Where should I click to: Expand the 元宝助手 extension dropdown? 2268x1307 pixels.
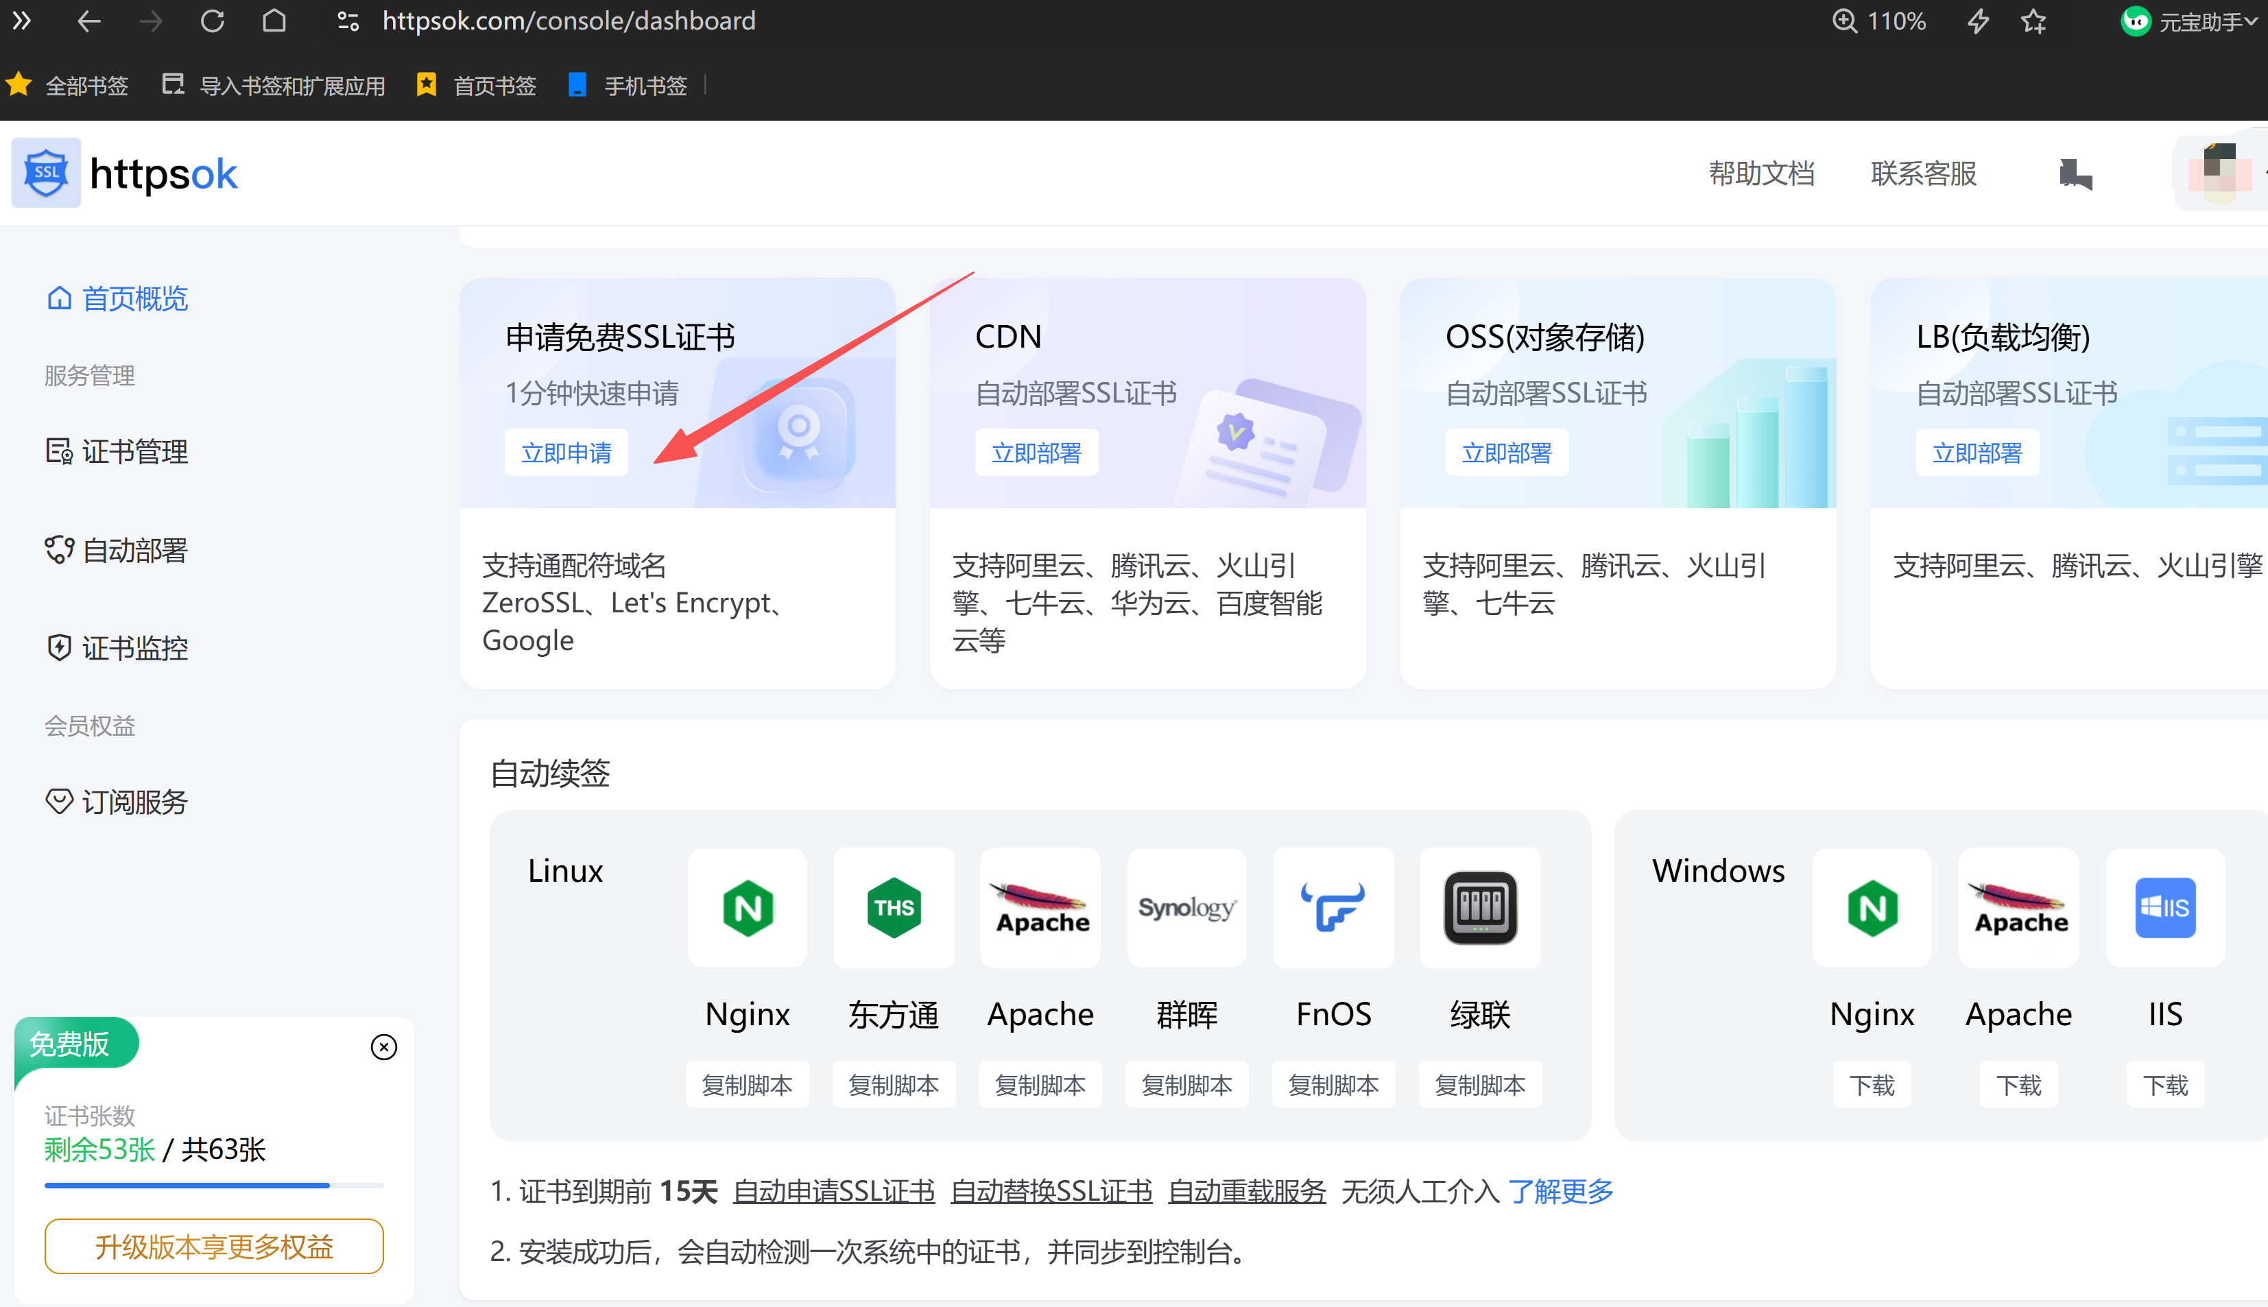coord(2188,21)
